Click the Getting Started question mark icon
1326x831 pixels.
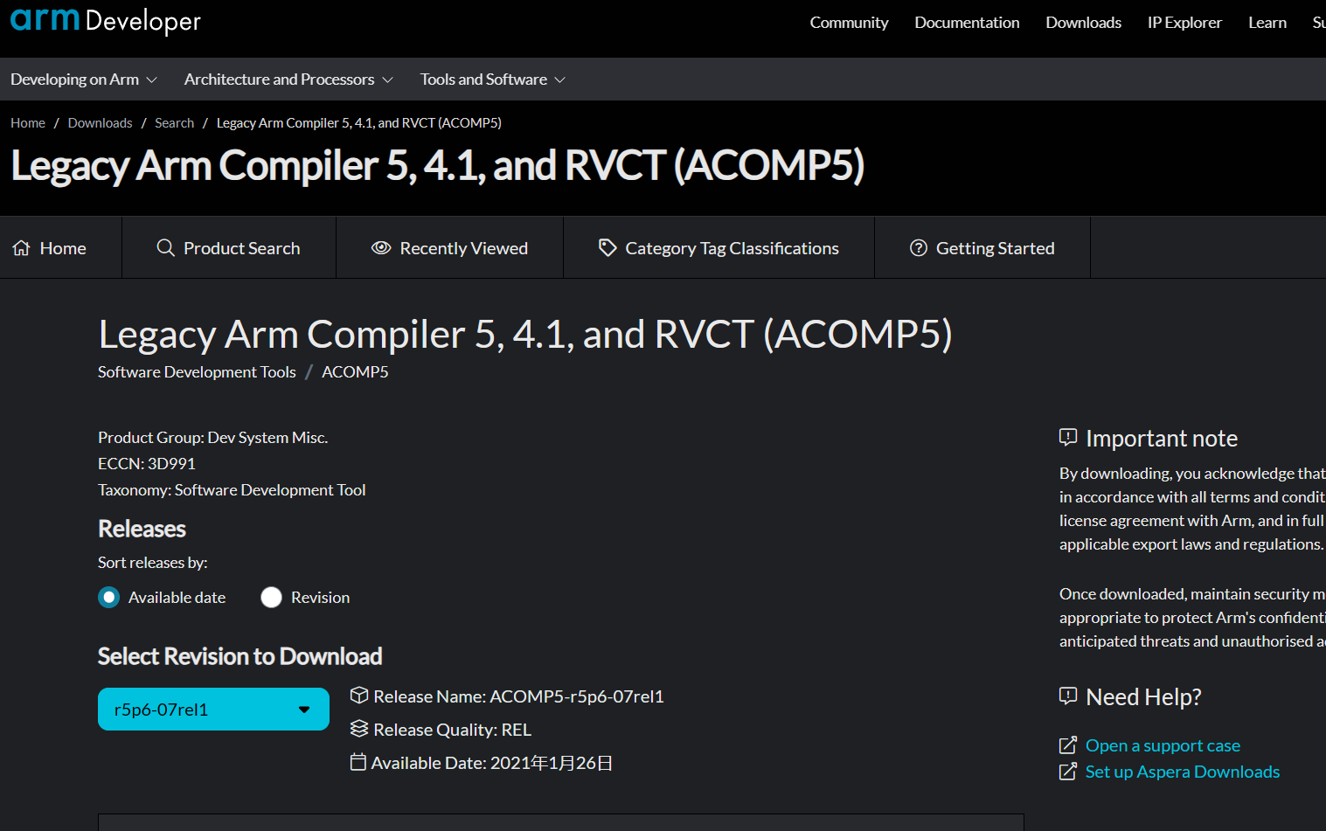click(x=919, y=248)
